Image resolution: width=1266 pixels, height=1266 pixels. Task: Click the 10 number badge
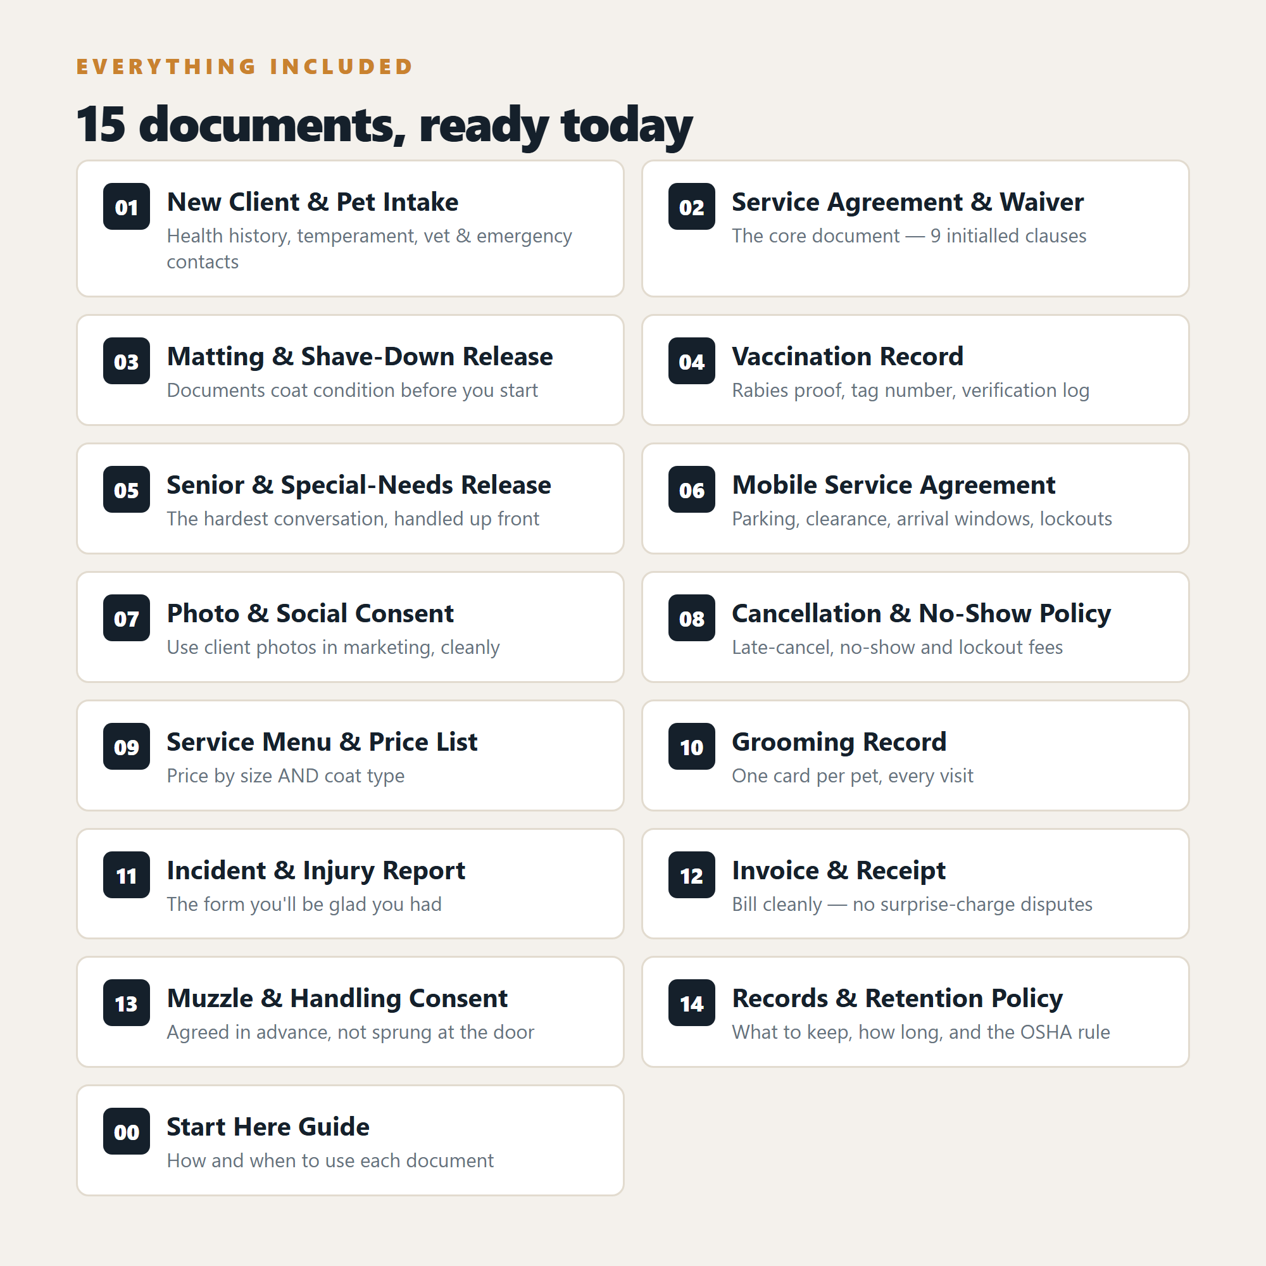(691, 746)
